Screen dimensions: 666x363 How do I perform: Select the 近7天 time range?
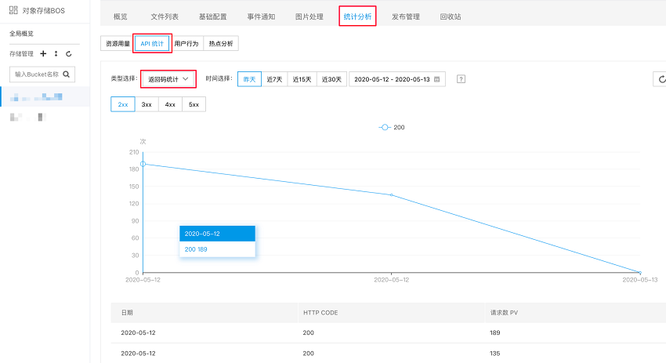click(274, 79)
